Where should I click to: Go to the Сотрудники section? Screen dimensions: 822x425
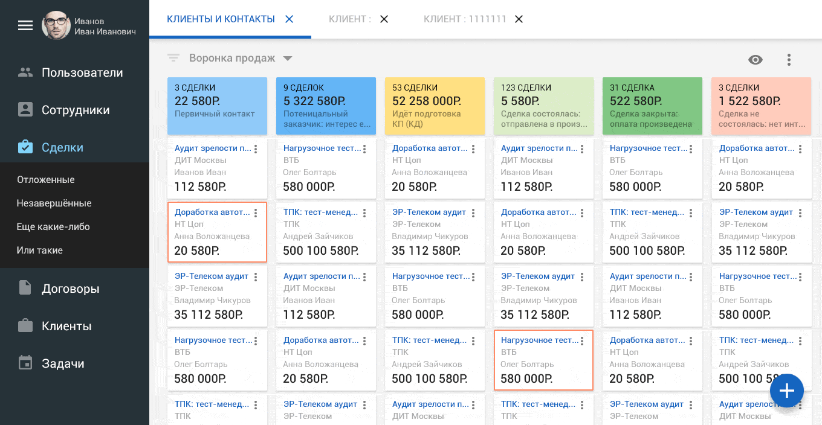pos(74,110)
